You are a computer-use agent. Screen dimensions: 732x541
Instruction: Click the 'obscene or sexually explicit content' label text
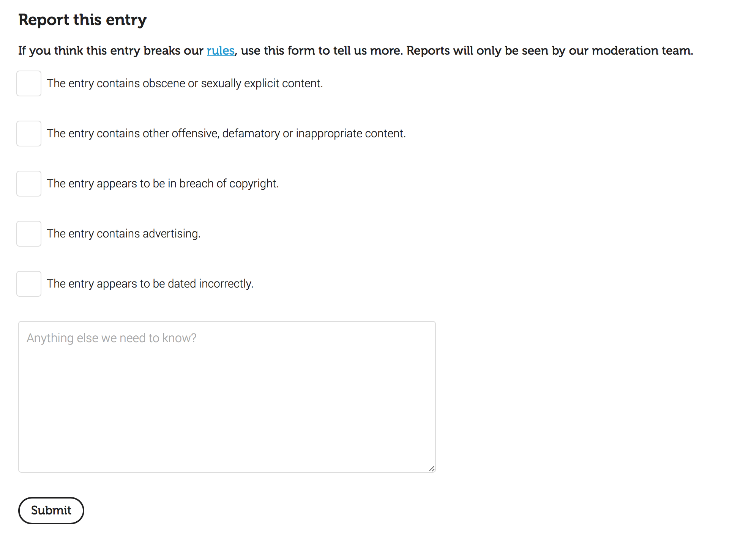(x=185, y=83)
